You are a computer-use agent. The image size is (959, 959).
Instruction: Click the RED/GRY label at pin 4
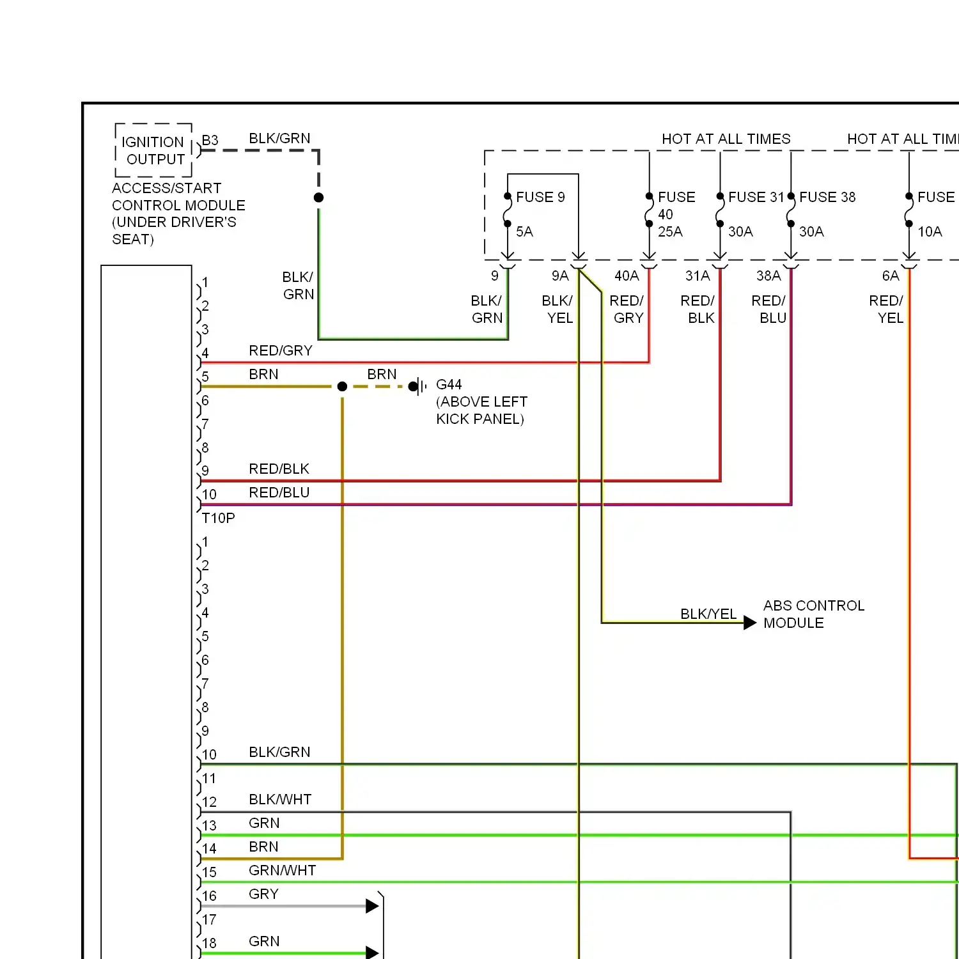280,350
